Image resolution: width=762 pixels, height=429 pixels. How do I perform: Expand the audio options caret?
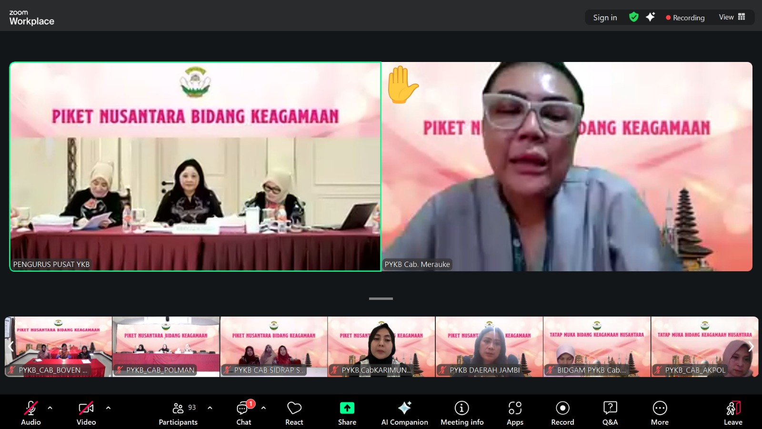pyautogui.click(x=50, y=408)
